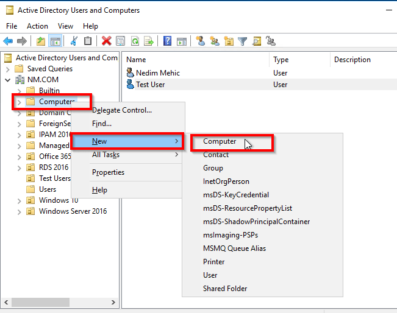Click the Windows Server 2016 OU icon
Viewport: 397px width, 313px height.
pyautogui.click(x=30, y=211)
